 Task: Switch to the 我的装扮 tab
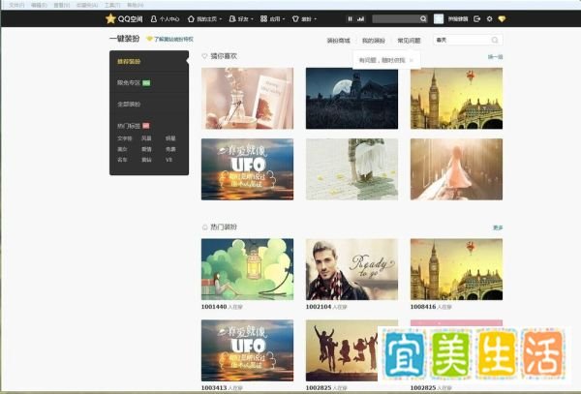374,41
